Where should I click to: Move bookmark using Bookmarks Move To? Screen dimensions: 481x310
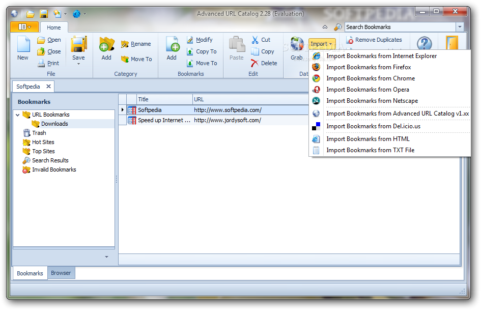click(202, 63)
